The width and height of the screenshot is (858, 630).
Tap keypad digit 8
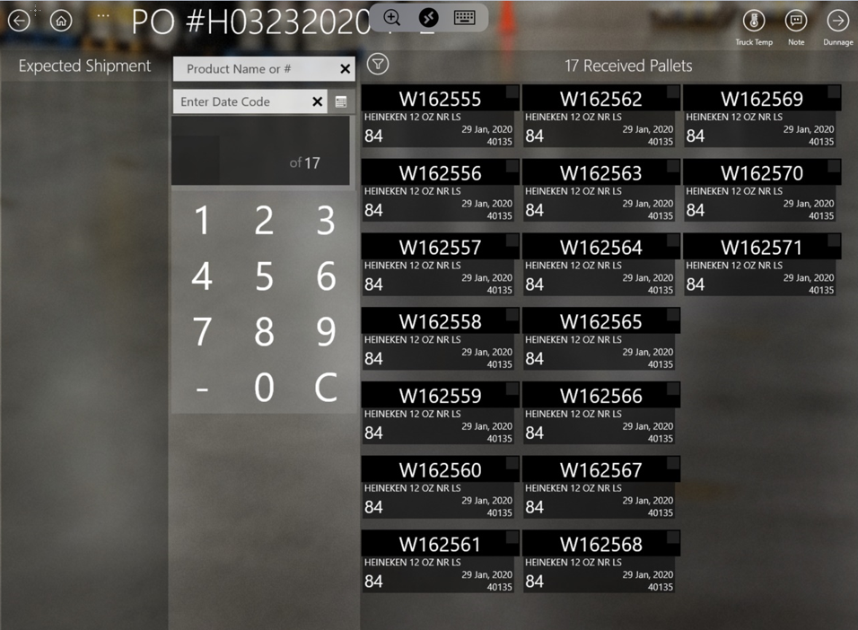264,332
